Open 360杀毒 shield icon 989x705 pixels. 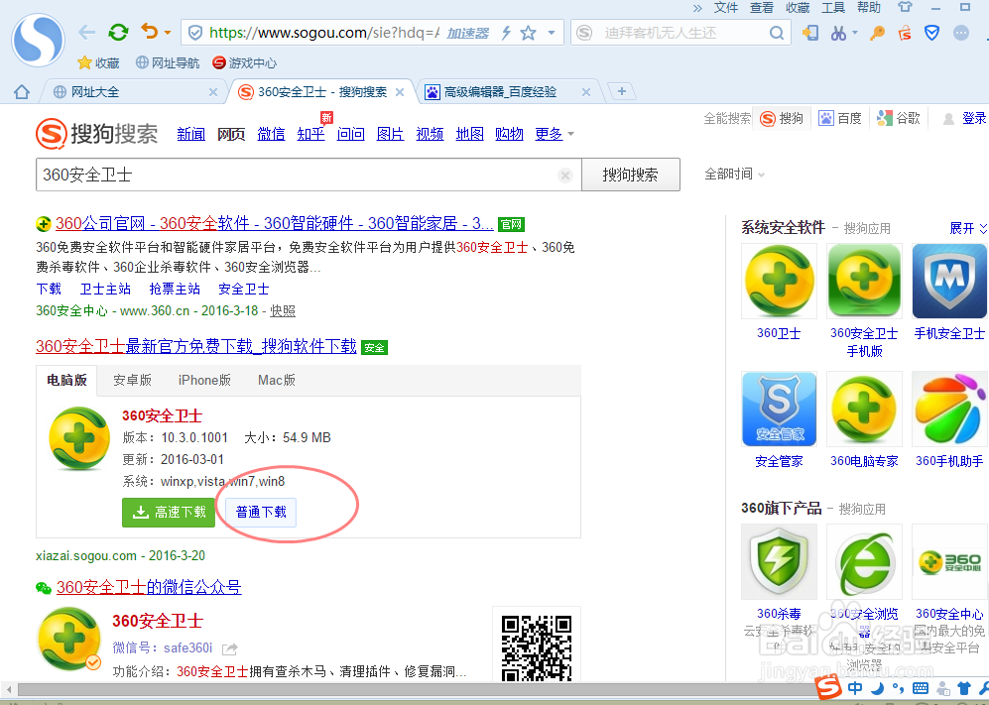[779, 561]
